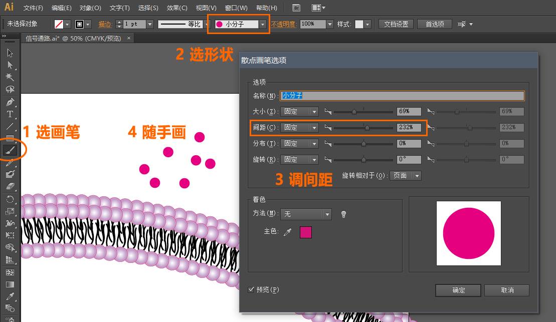The image size is (556, 322).
Task: Select the Line Segment tool
Action: (x=10, y=126)
